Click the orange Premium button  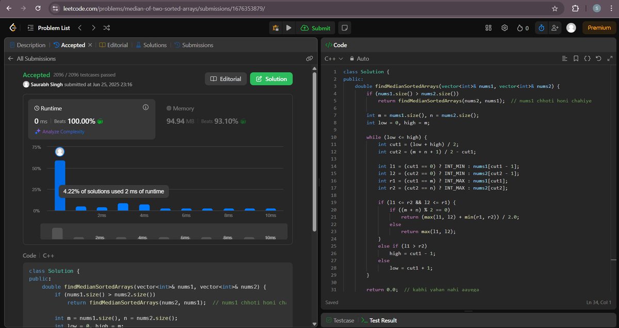599,28
